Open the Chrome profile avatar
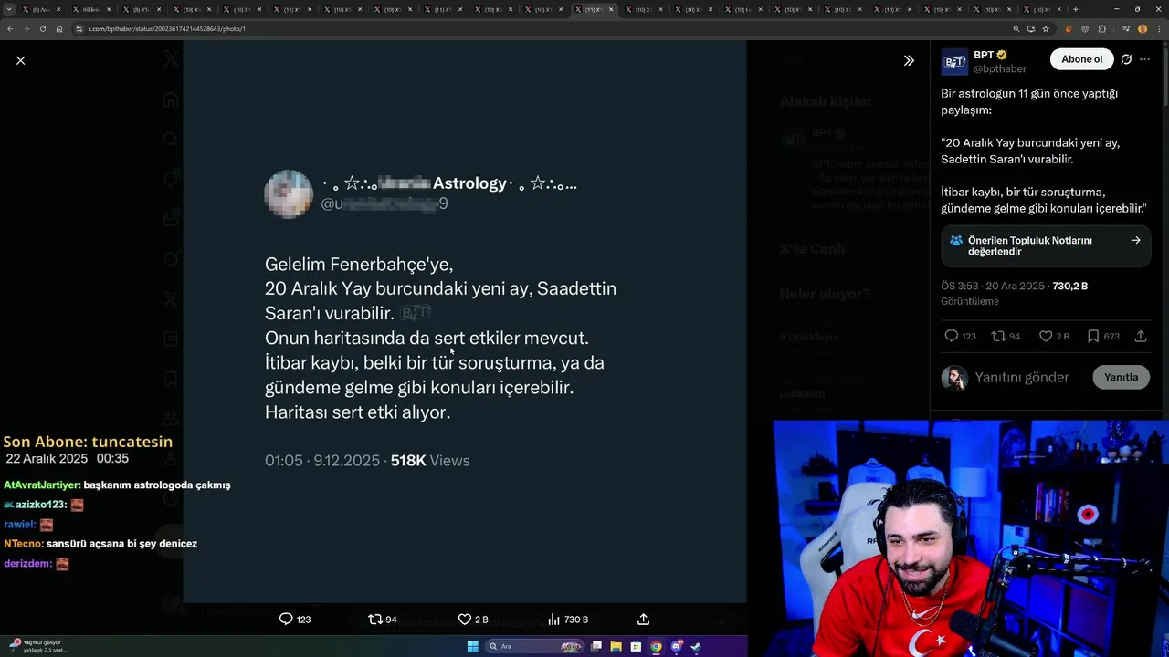 click(1143, 28)
